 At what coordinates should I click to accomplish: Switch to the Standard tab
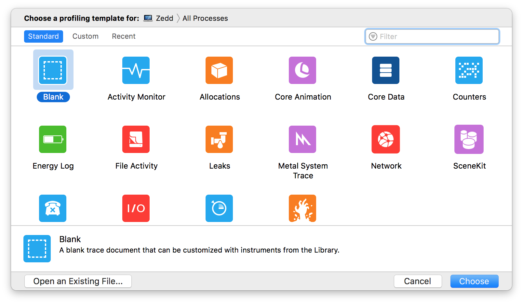[x=44, y=36]
